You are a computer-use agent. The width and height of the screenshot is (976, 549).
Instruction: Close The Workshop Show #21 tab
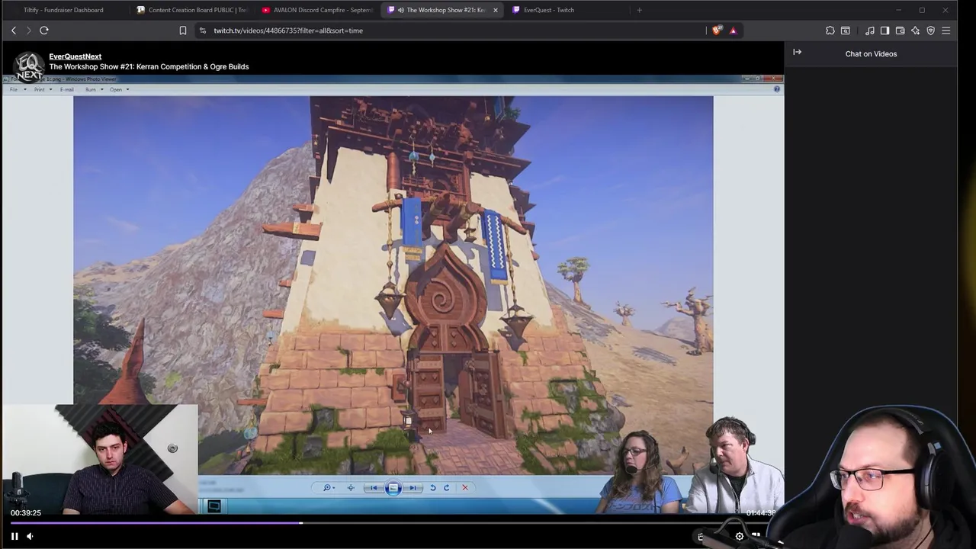tap(496, 10)
